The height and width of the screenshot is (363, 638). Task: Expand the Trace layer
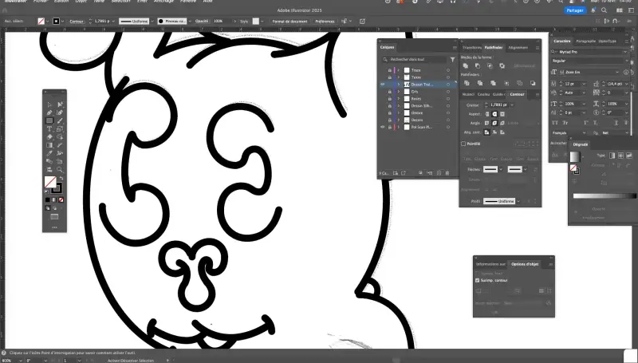click(399, 70)
